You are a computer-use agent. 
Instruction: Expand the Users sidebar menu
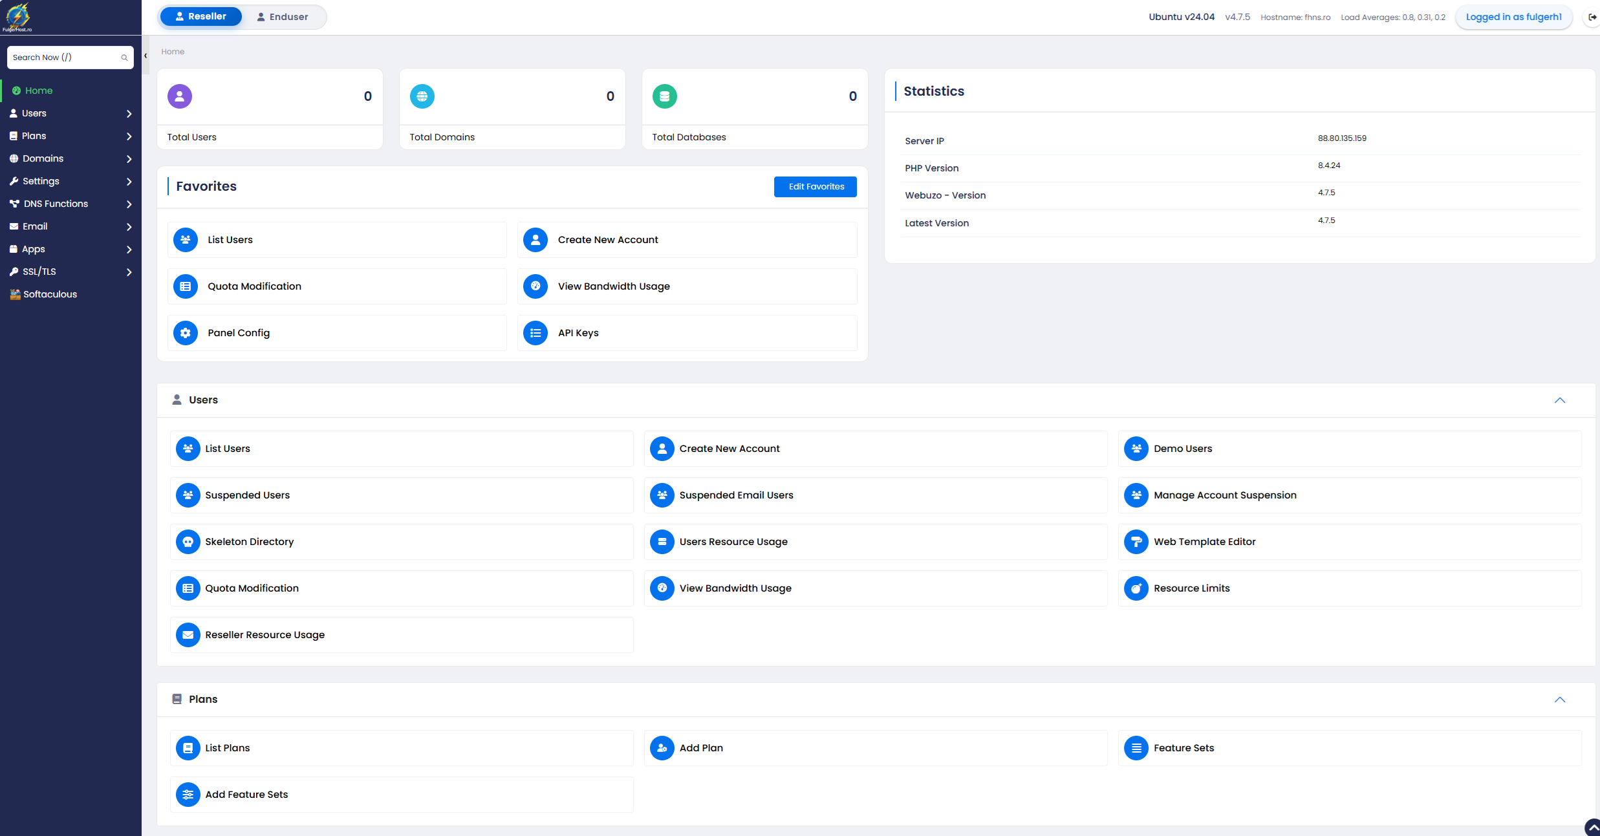tap(70, 113)
